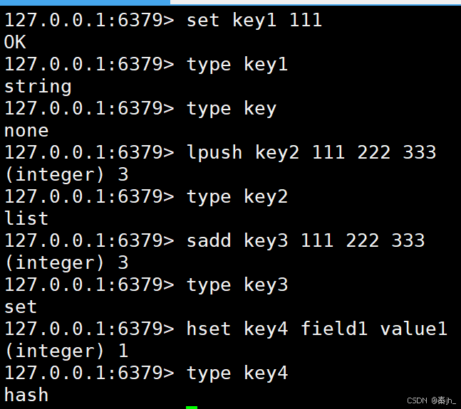Screen dimensions: 461x409
Task: Click the "none" output line
Action: pos(26,131)
